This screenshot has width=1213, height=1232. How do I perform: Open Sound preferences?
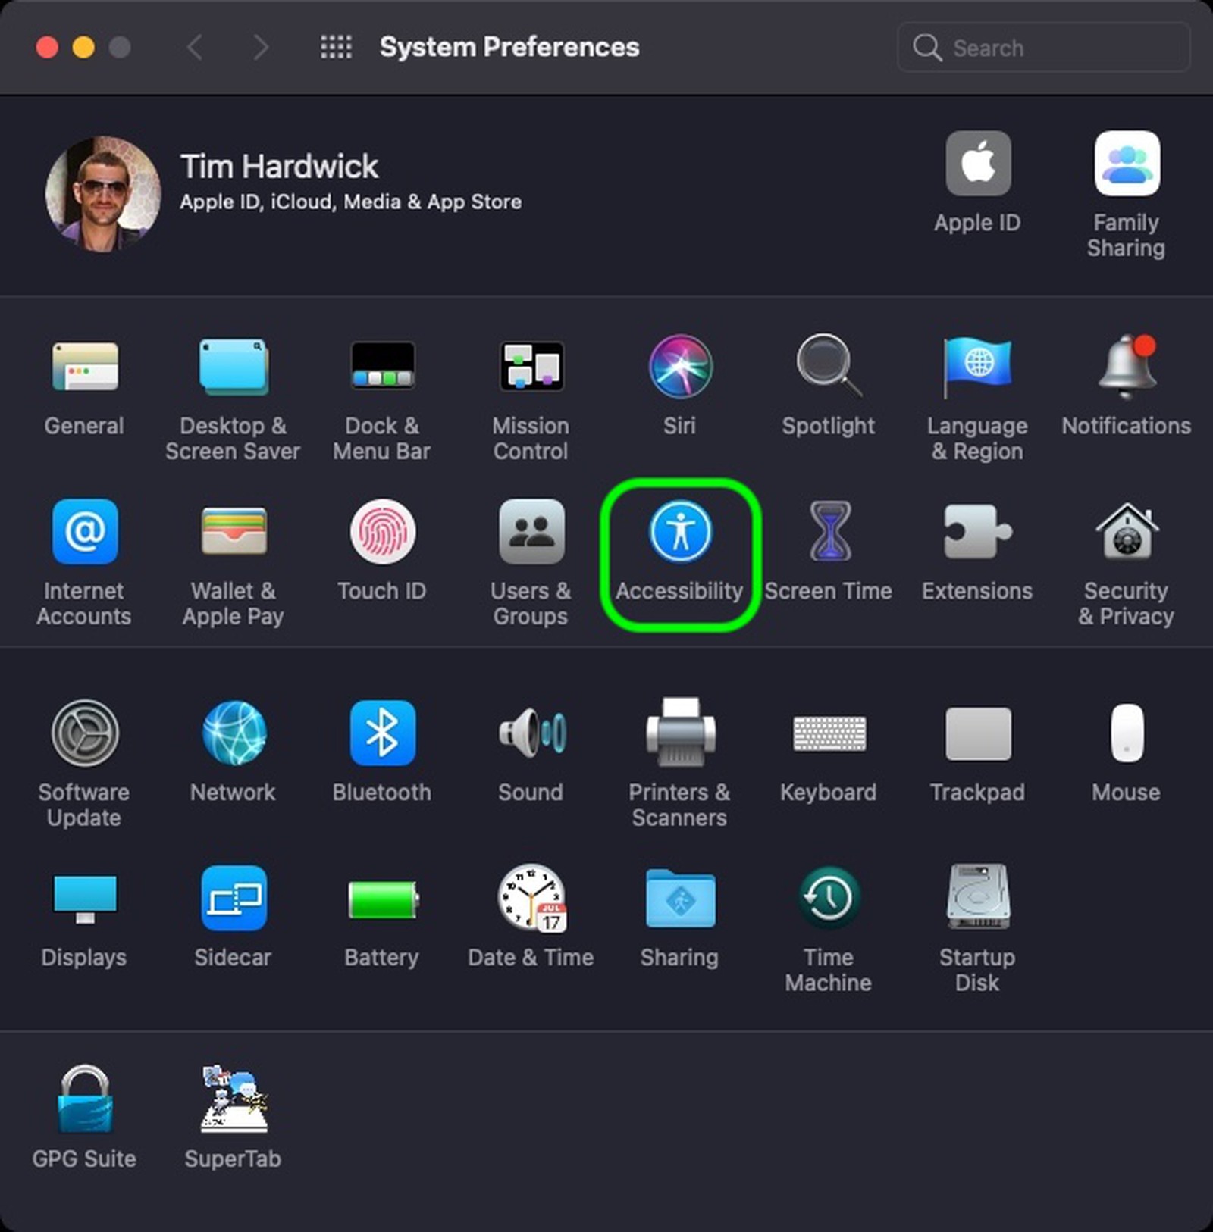pyautogui.click(x=531, y=733)
